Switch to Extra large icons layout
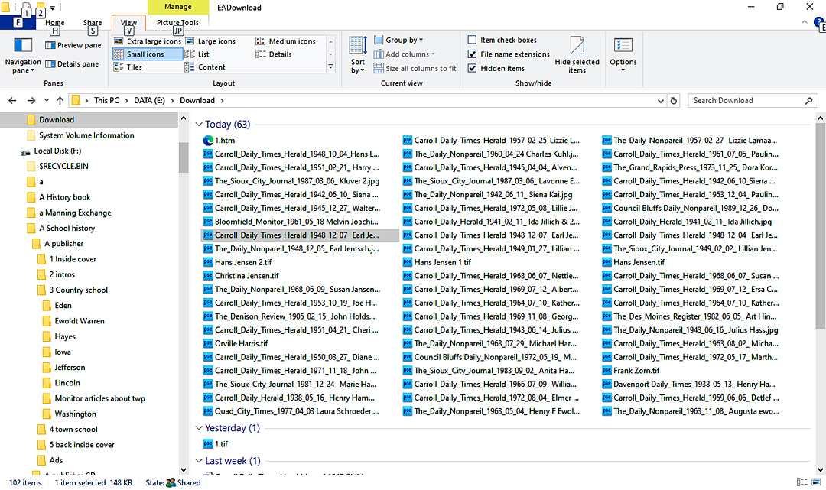The height and width of the screenshot is (490, 826). point(148,41)
